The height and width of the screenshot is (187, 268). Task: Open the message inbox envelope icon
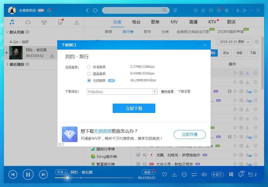(211, 10)
